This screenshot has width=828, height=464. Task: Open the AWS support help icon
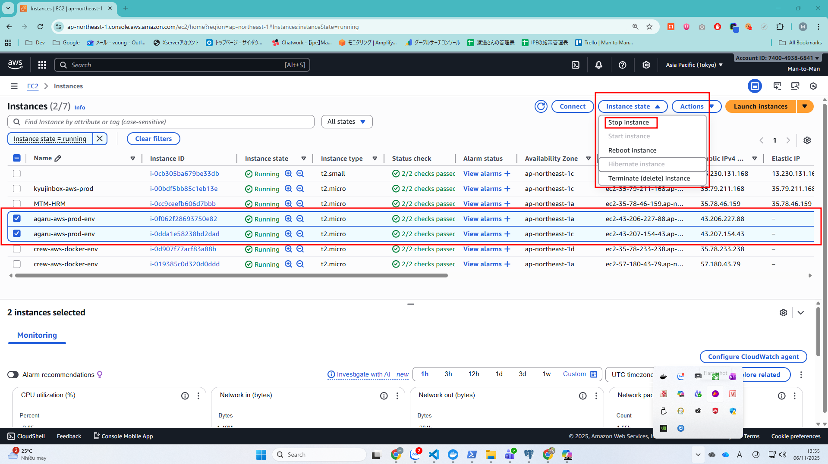(x=622, y=65)
